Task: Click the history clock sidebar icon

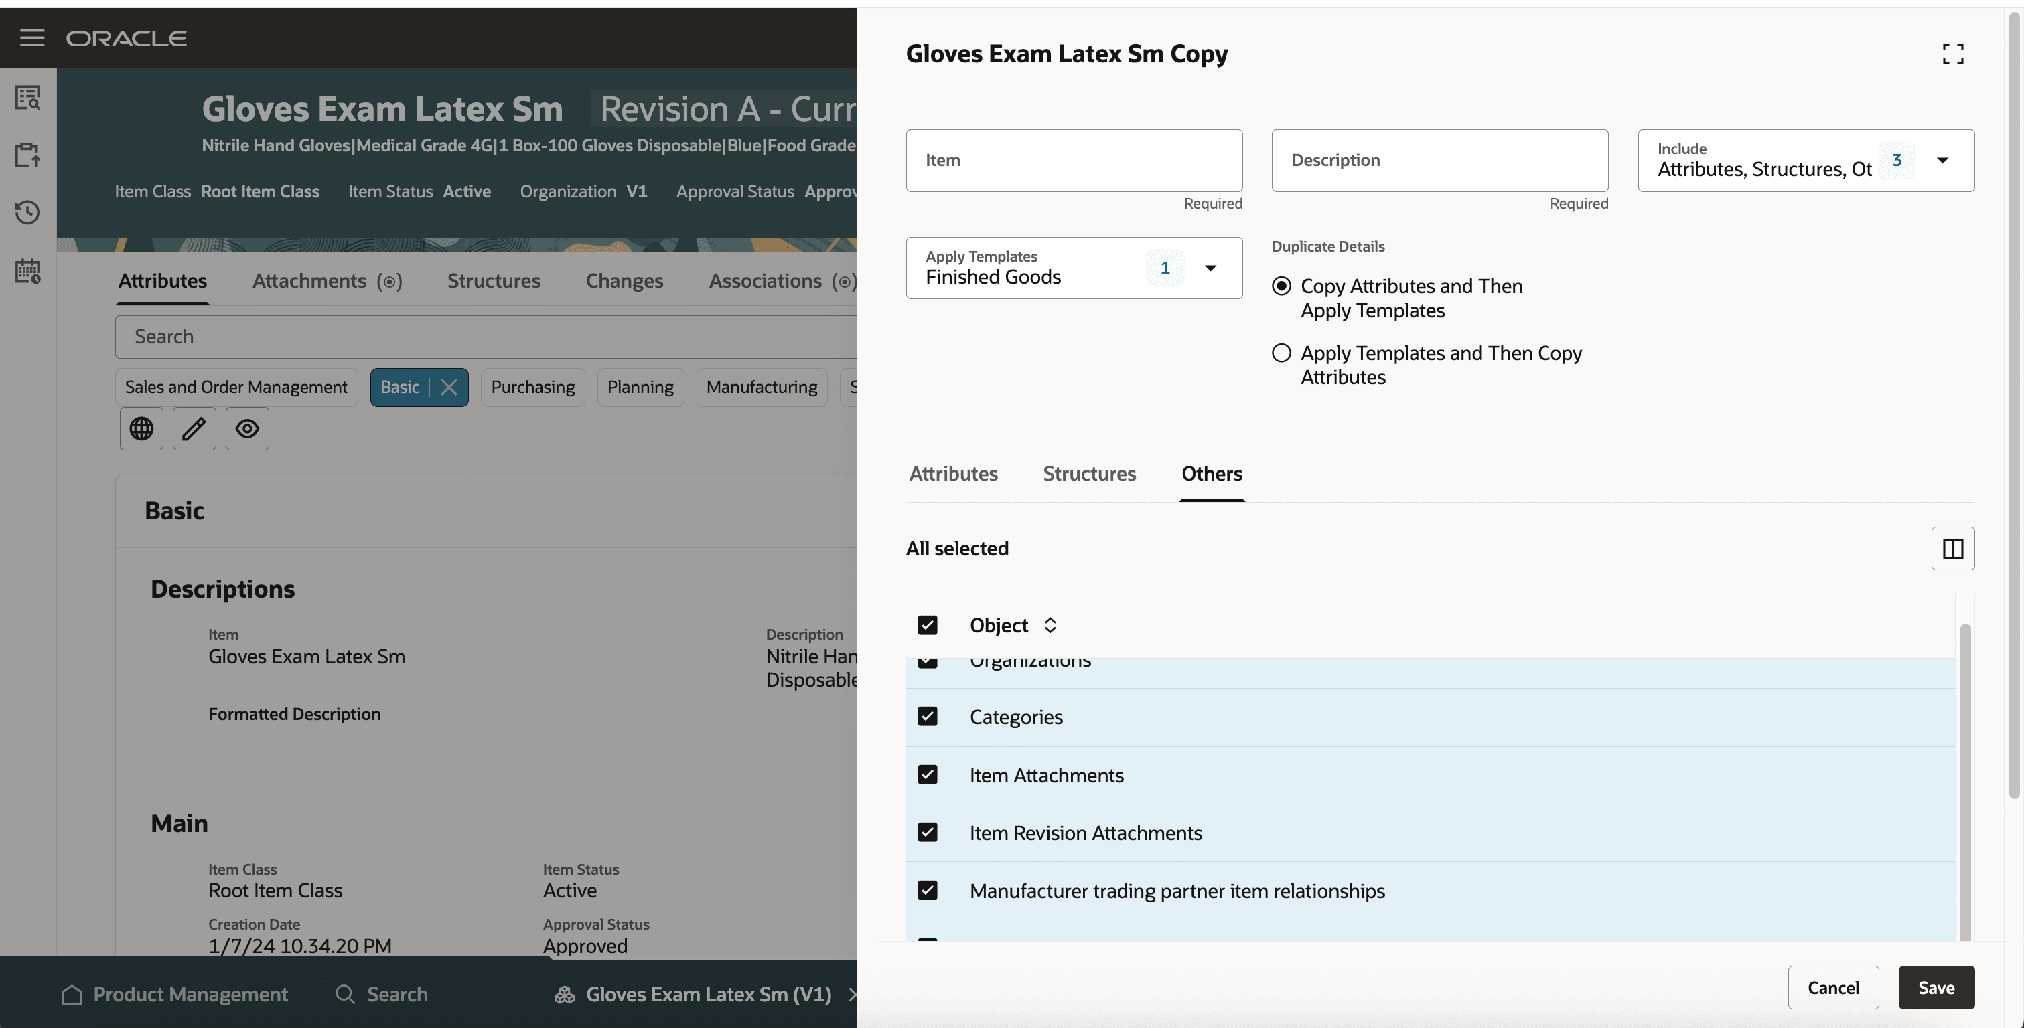Action: (x=27, y=212)
